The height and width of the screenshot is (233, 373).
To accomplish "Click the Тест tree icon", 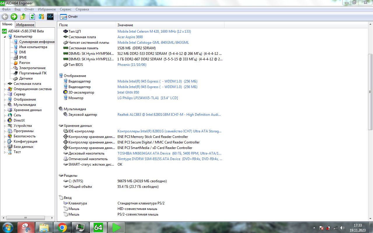I will coord(10,152).
